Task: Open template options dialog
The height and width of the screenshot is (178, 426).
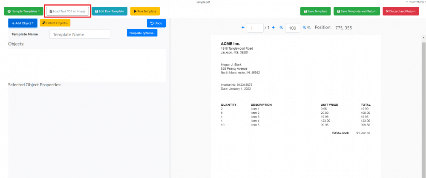Action: (142, 33)
